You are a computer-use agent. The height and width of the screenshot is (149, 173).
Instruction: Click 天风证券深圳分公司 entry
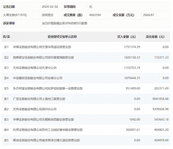35,109
